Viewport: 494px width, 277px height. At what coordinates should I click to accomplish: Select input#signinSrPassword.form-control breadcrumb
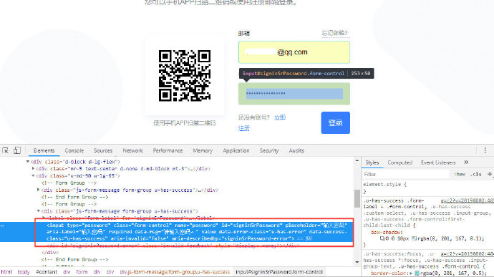coord(279,272)
